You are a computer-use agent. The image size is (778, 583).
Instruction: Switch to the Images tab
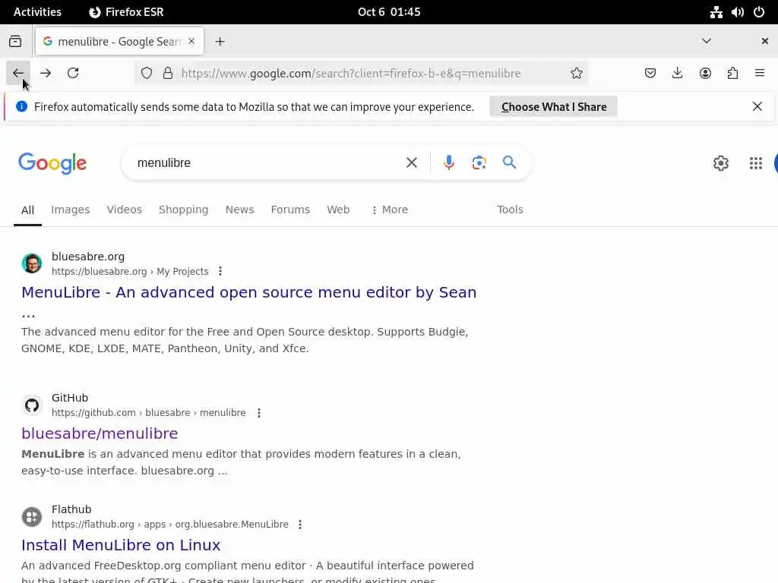[71, 210]
